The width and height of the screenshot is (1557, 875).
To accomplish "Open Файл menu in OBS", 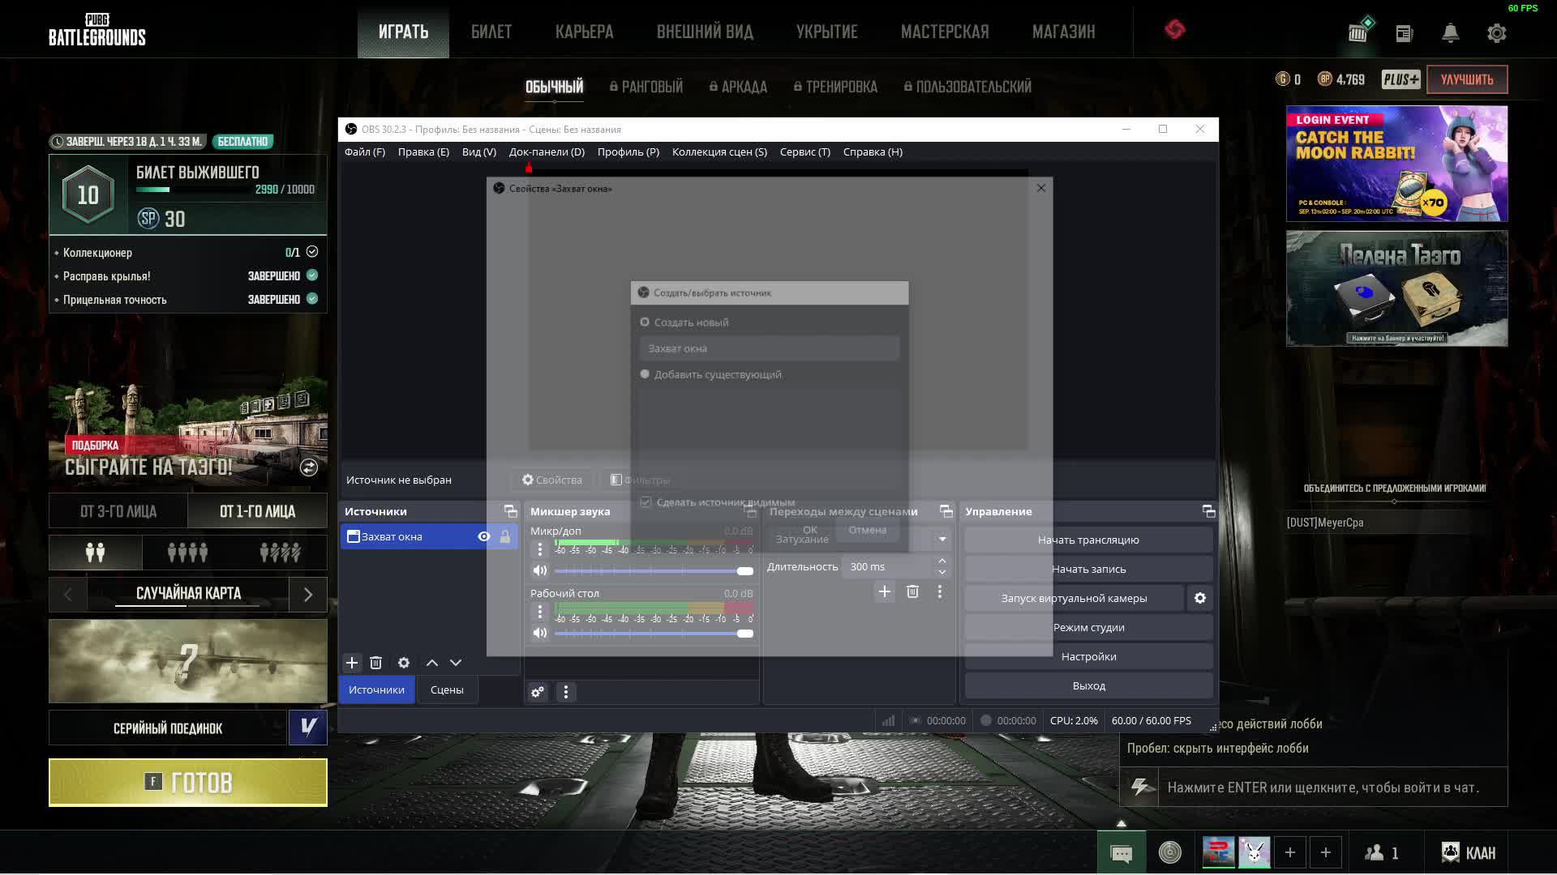I will 365,152.
